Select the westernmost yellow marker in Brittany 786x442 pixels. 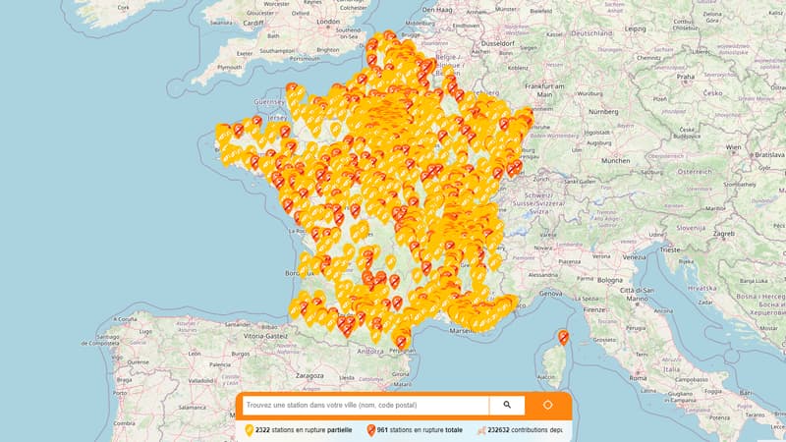pyautogui.click(x=223, y=133)
